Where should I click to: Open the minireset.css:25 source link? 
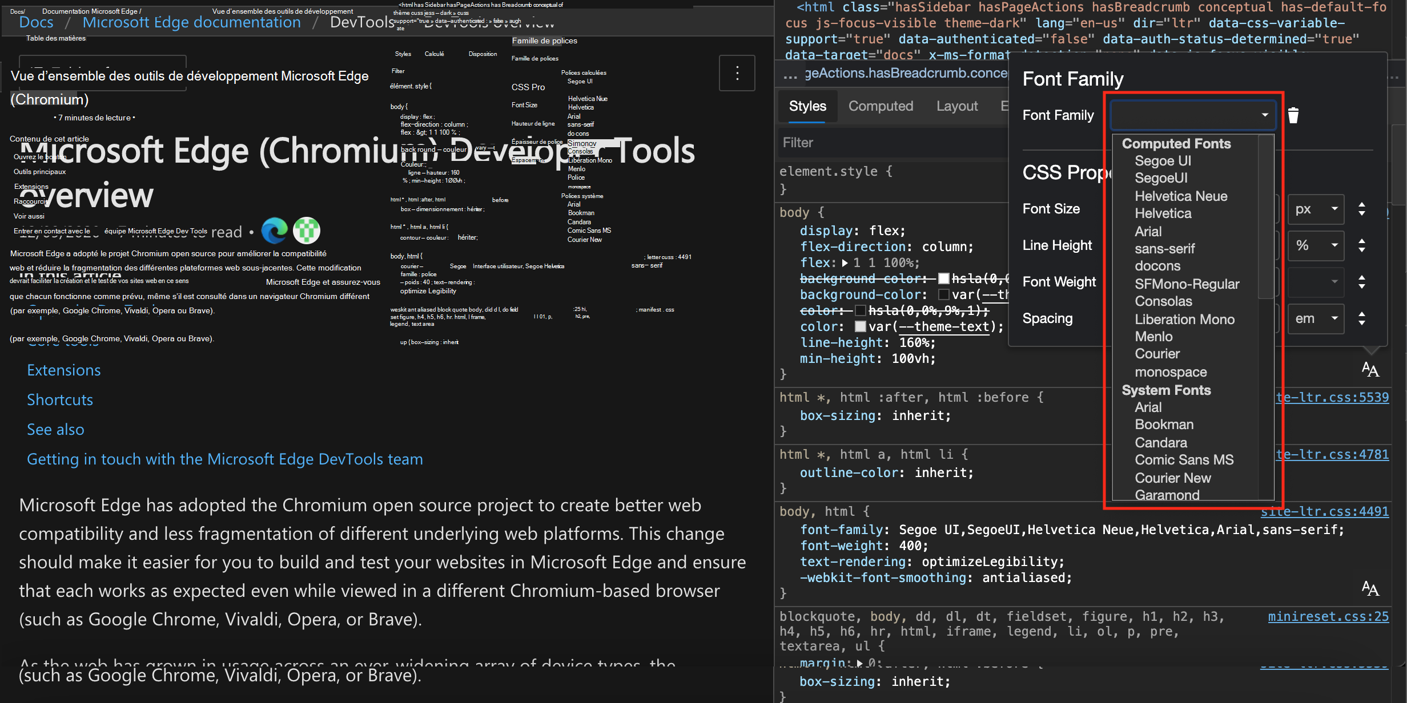pos(1328,616)
